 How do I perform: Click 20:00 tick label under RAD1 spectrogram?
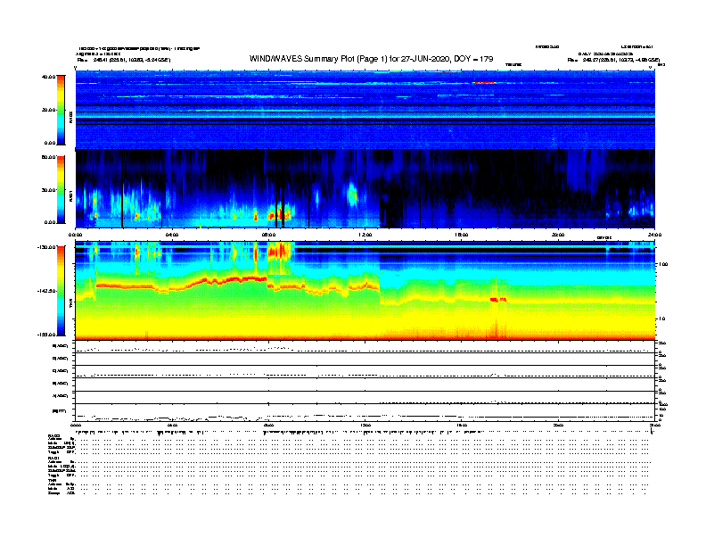coord(558,235)
